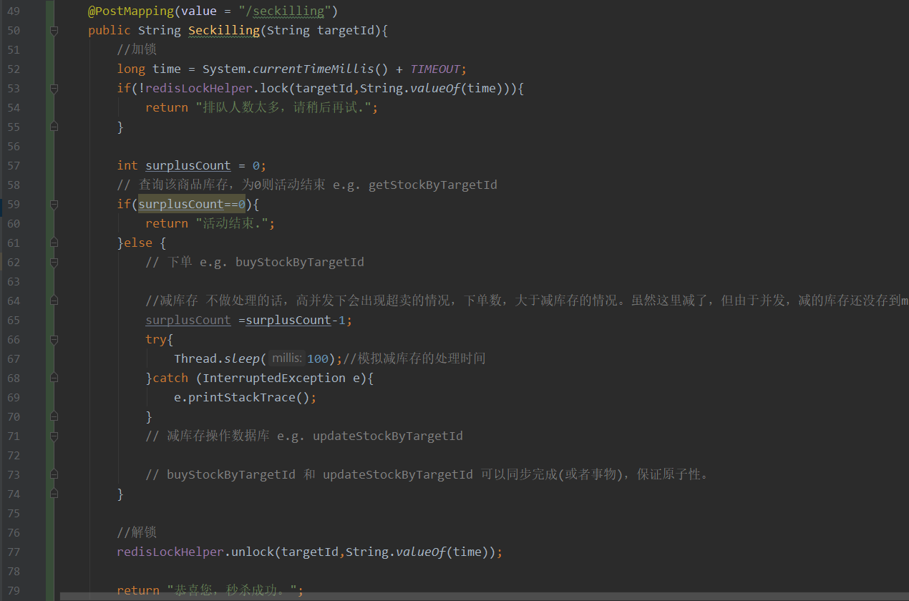Toggle the fold marker on line 71
Viewport: 909px width, 601px height.
coord(54,436)
